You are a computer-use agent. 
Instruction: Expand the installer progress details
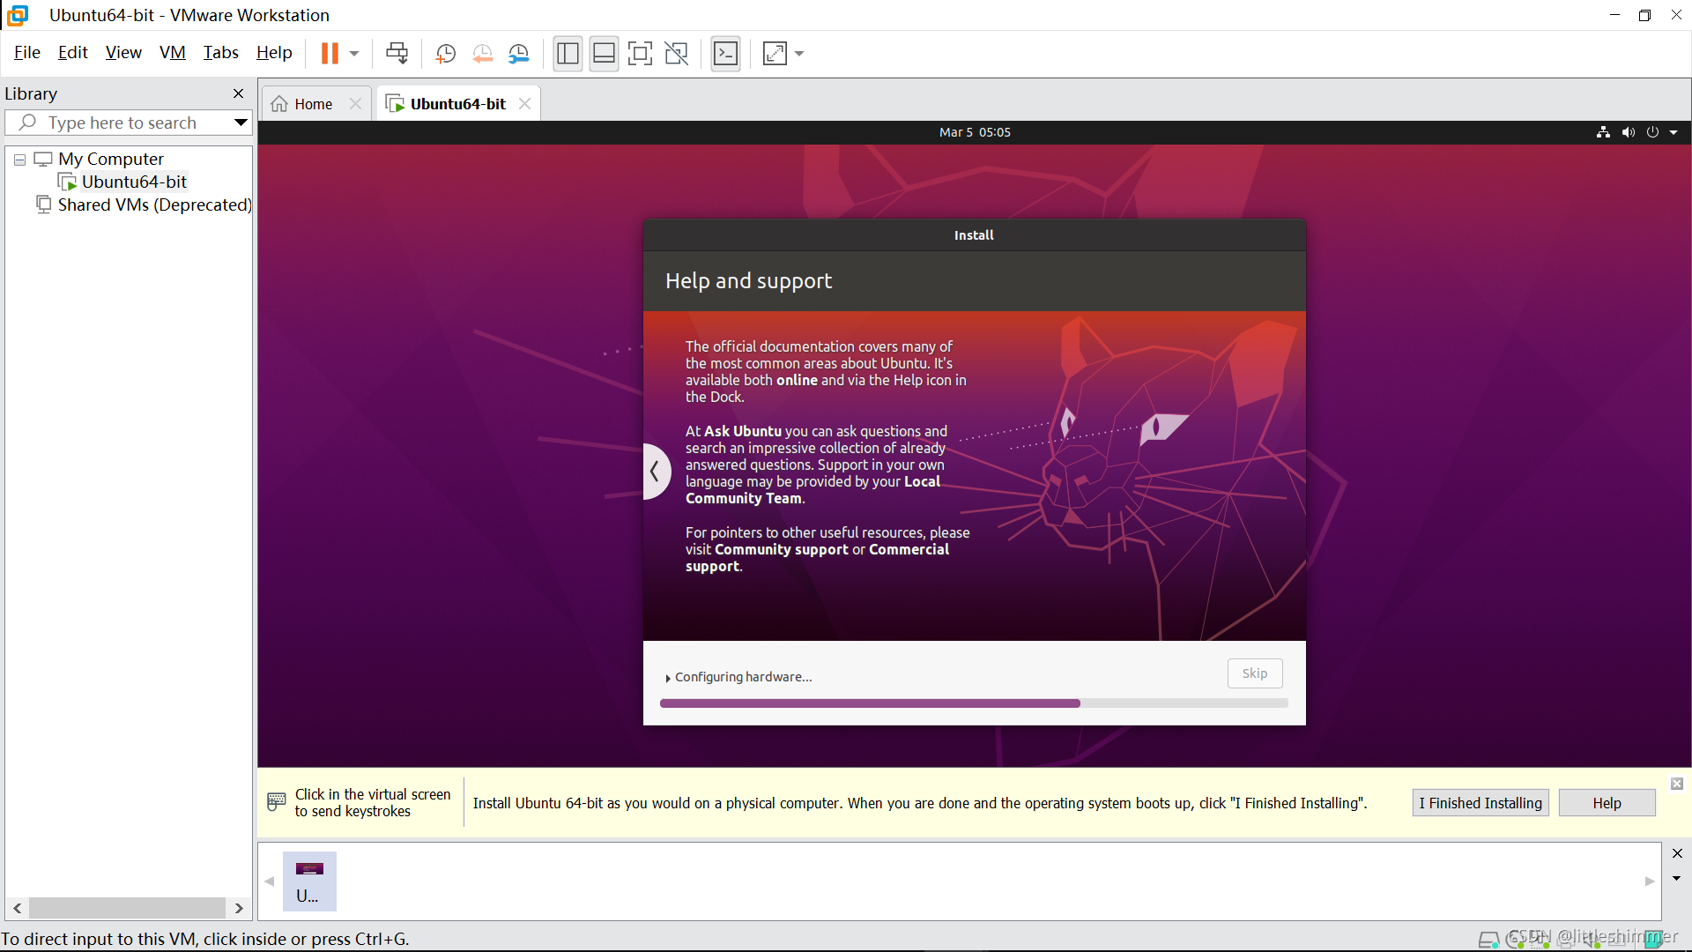(x=668, y=678)
